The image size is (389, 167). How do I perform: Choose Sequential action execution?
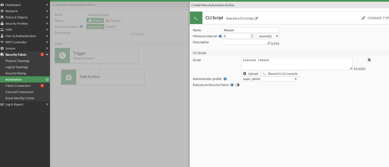pyautogui.click(x=95, y=27)
